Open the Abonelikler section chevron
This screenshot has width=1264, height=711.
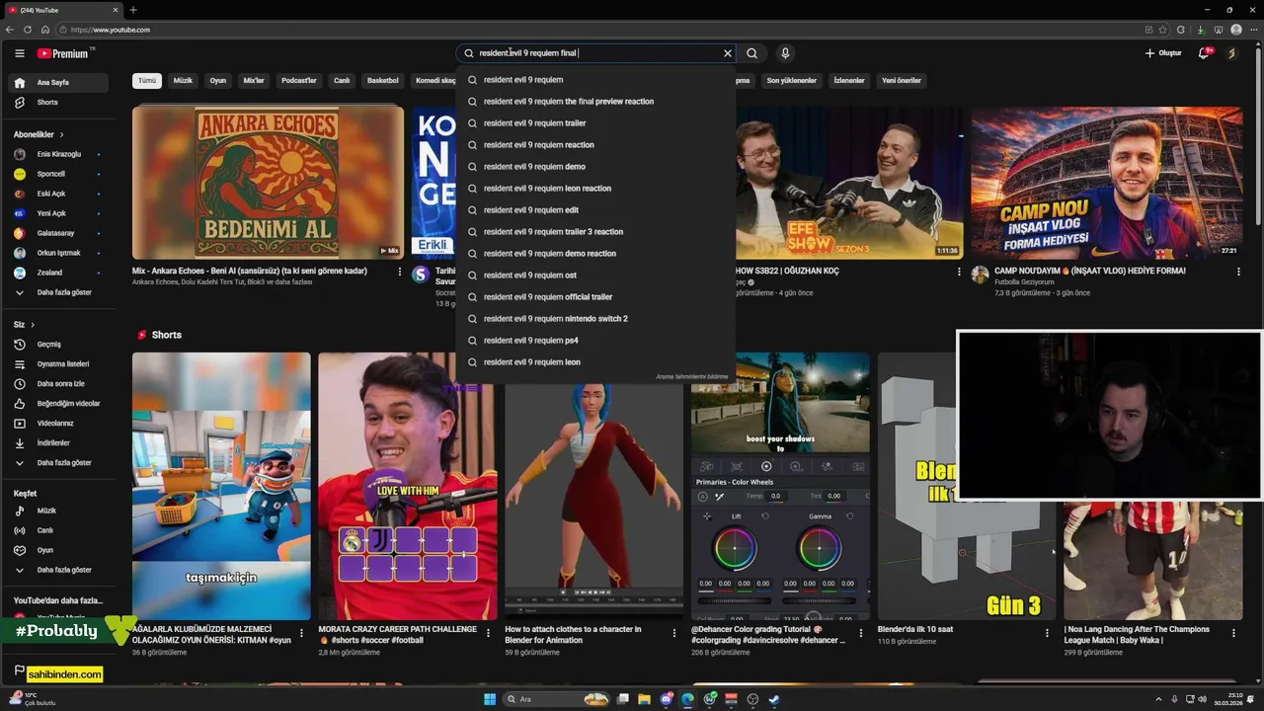pyautogui.click(x=61, y=134)
